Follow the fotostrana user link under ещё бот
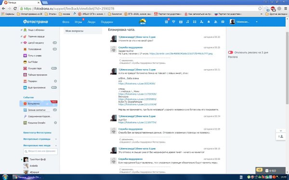Viewport: 289px width, 180px height. (137, 122)
